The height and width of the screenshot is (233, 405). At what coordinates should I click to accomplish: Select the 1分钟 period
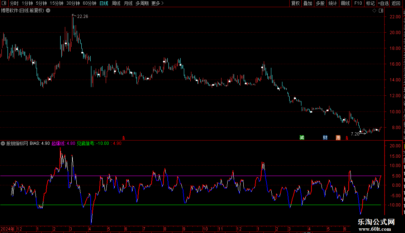(27, 3)
